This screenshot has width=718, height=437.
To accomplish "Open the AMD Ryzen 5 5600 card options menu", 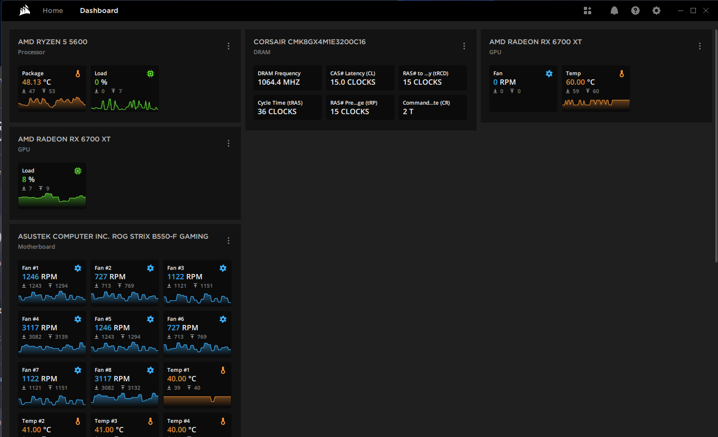I will [228, 46].
